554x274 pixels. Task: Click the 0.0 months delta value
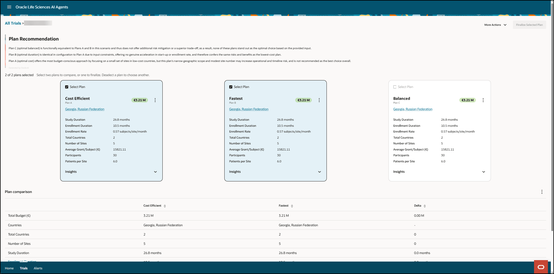(422, 253)
